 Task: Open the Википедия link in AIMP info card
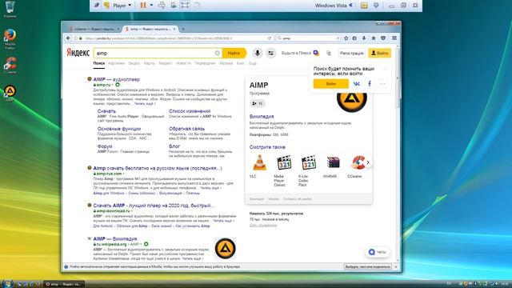pos(262,116)
